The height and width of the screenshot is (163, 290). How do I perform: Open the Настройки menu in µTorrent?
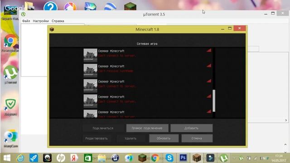(41, 21)
